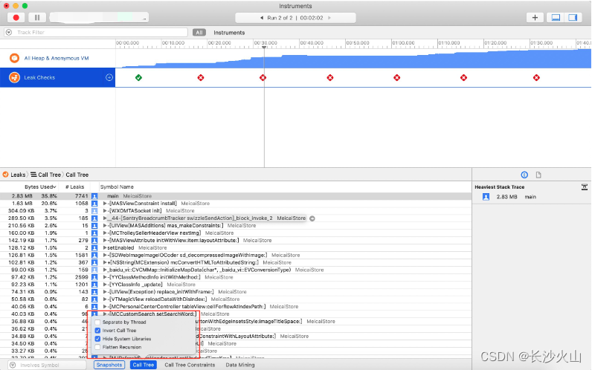The width and height of the screenshot is (592, 370).
Task: Click the leak marker near 00:20
Action: click(x=201, y=78)
